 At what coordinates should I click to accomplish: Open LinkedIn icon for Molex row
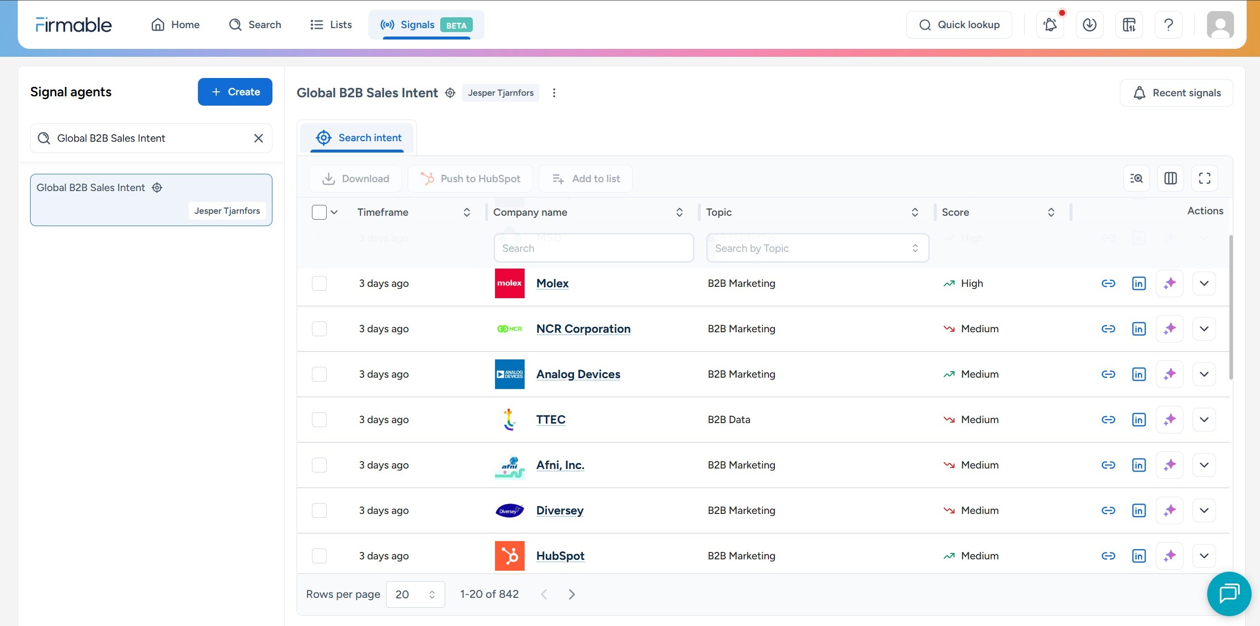point(1139,283)
